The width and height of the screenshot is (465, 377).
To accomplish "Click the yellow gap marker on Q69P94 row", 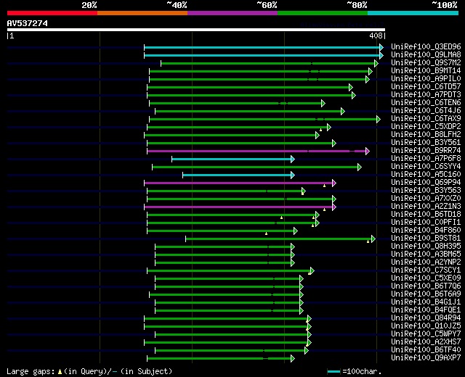I will (325, 186).
